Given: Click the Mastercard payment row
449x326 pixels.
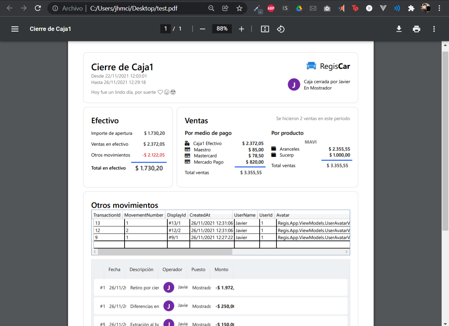Looking at the screenshot, I should point(224,156).
